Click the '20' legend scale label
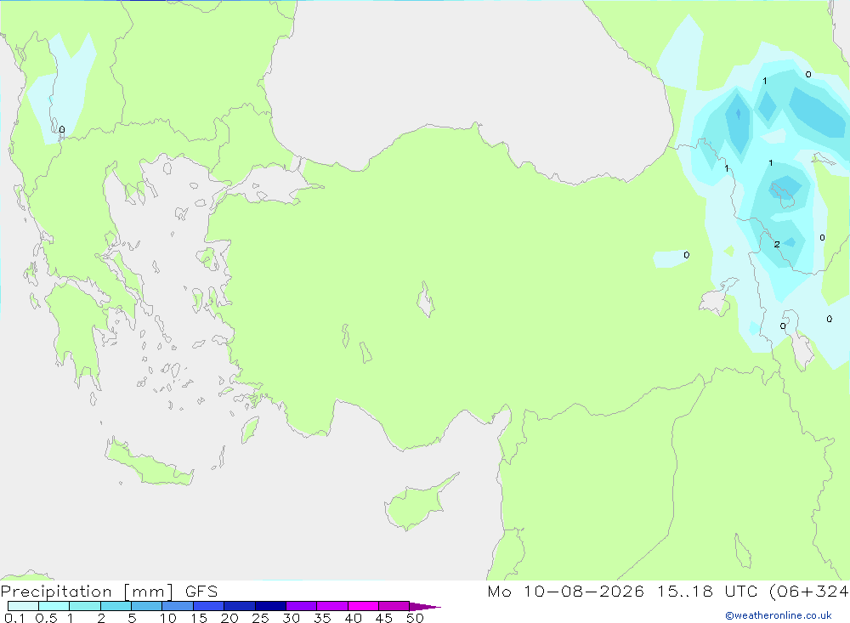The image size is (850, 623). (x=229, y=618)
